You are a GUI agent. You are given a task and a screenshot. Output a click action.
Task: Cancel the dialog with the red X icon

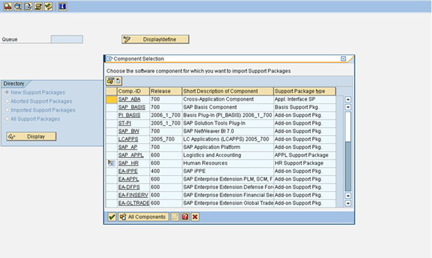[x=195, y=217]
